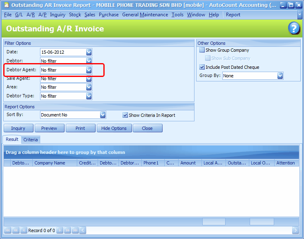This screenshot has width=304, height=239.
Task: Click the Local O... column header
Action: click(x=262, y=163)
